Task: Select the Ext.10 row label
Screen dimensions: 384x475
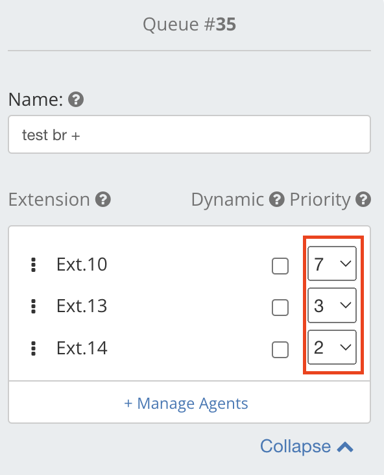Action: pos(82,265)
